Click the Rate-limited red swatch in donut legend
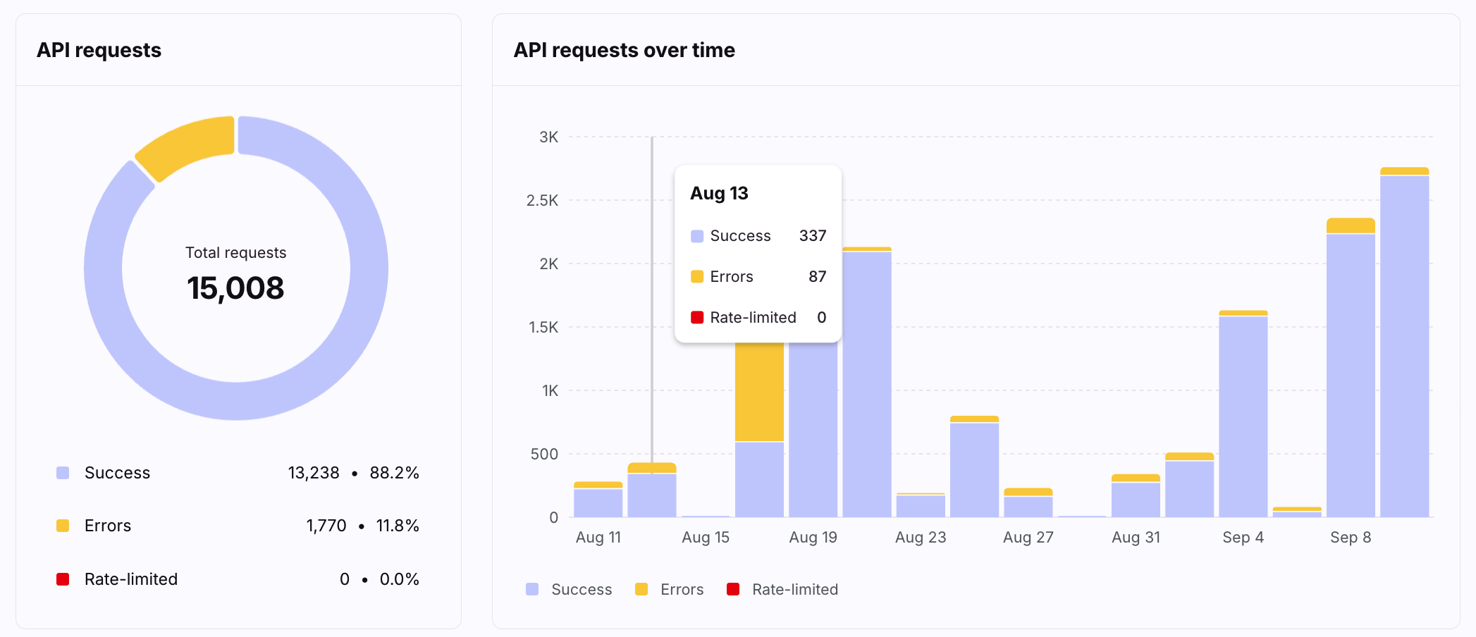The image size is (1476, 637). tap(63, 579)
